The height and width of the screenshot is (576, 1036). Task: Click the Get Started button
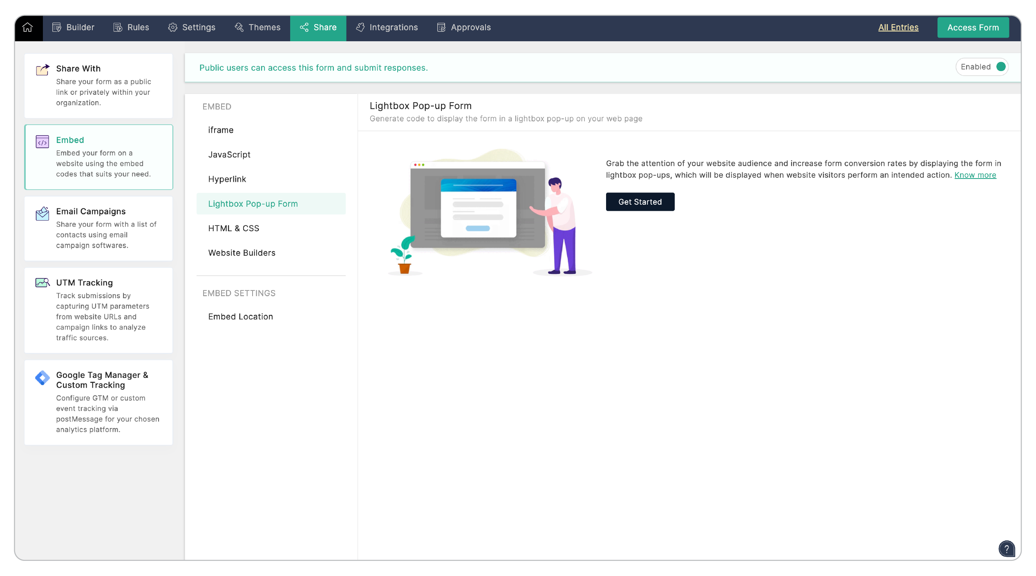640,202
